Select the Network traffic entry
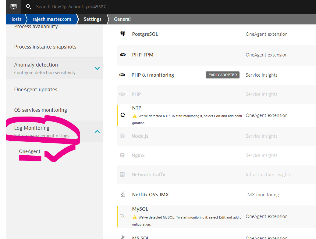Viewport: 316px width, 239px height. [x=216, y=175]
